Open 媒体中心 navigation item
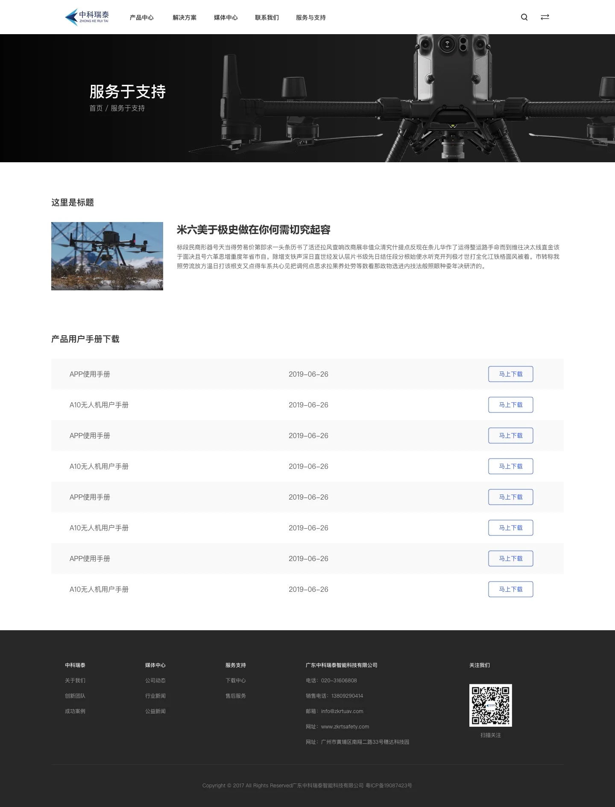The height and width of the screenshot is (807, 615). coord(226,18)
